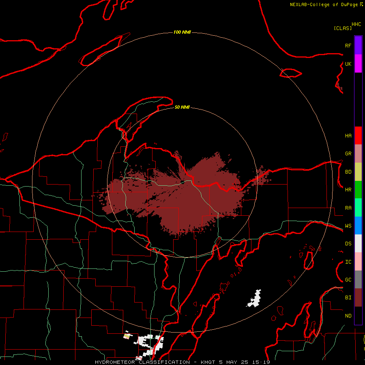Screen dimensions: 365x365
Task: Click the GC legend label
Action: coord(348,279)
